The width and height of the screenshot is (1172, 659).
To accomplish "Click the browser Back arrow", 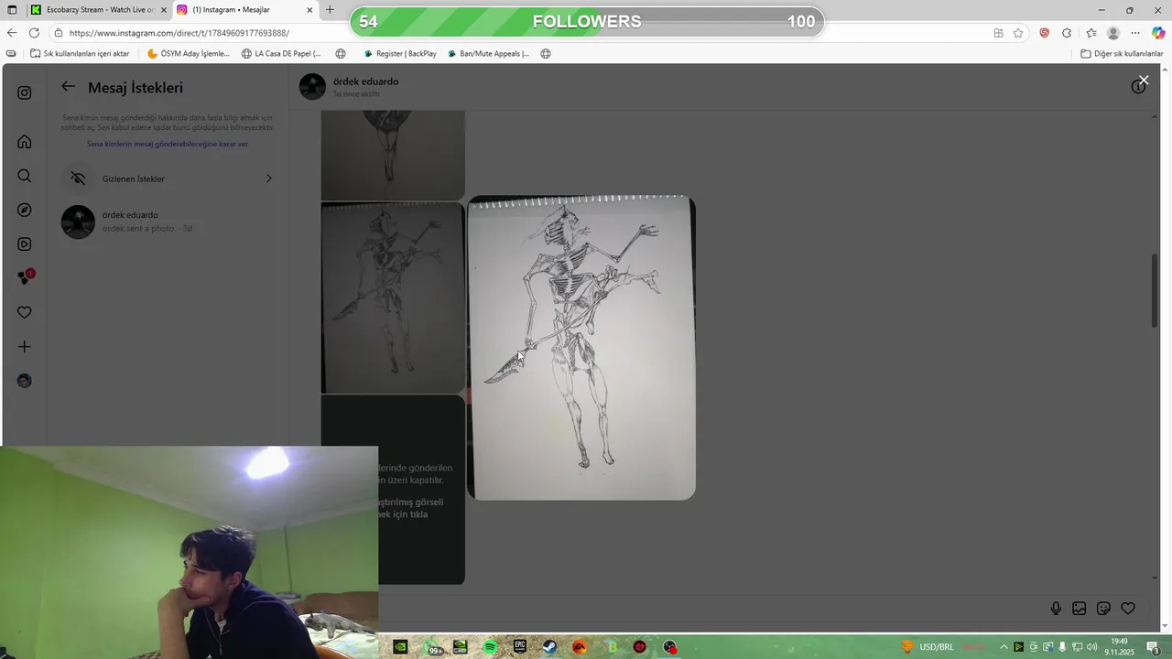I will point(12,33).
